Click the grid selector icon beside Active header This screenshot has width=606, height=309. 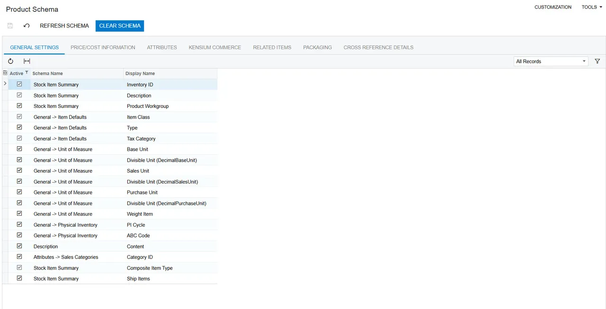[5, 73]
